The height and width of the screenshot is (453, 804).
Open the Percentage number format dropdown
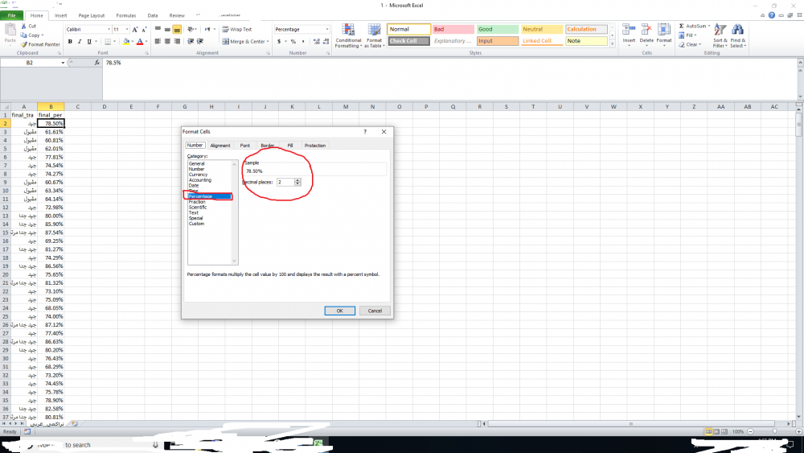click(x=326, y=29)
